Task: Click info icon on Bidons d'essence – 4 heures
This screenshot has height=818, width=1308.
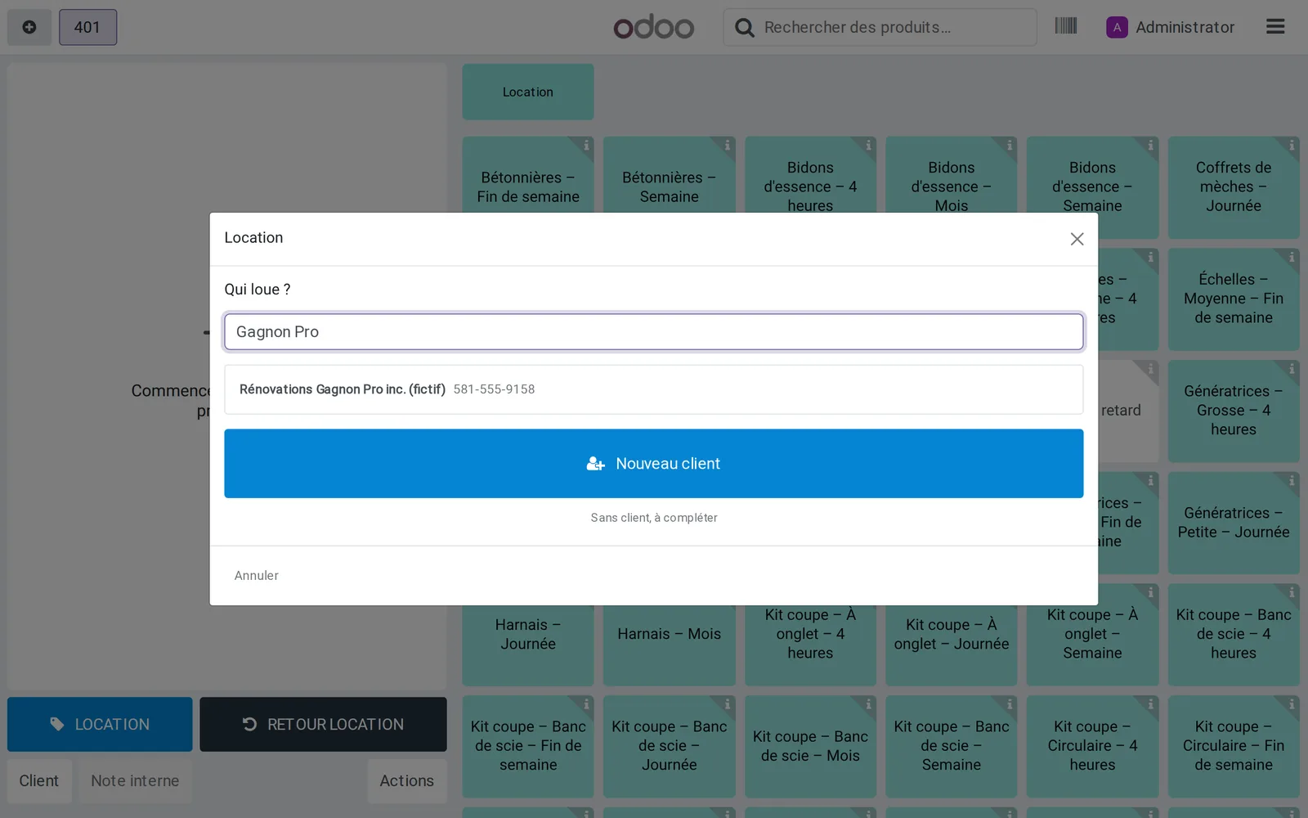Action: click(868, 146)
